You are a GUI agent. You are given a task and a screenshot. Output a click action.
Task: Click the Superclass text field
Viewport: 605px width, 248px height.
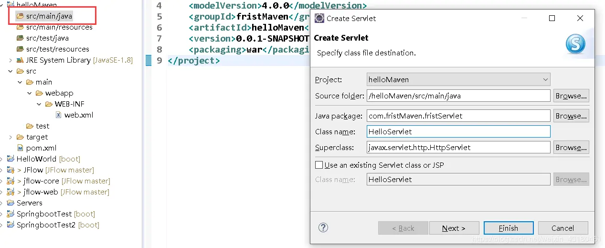coord(458,147)
